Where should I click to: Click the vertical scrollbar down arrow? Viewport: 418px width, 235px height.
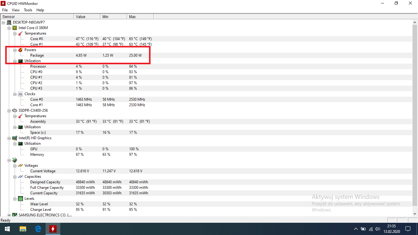[x=415, y=214]
